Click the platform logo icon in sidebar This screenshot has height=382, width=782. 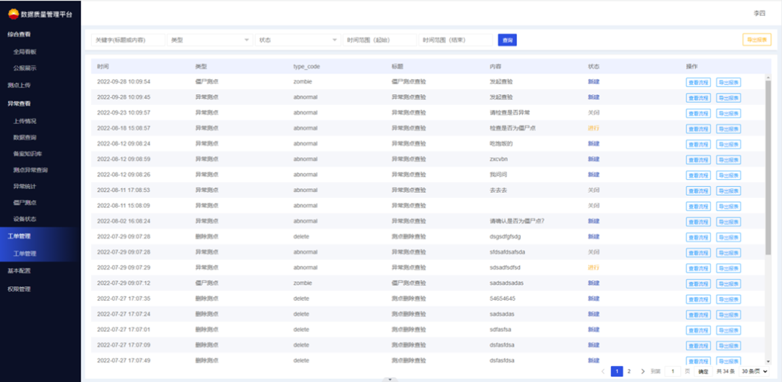tap(14, 14)
